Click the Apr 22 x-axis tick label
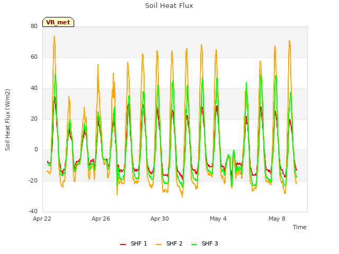Screen dimensions: 339x254 (42, 219)
